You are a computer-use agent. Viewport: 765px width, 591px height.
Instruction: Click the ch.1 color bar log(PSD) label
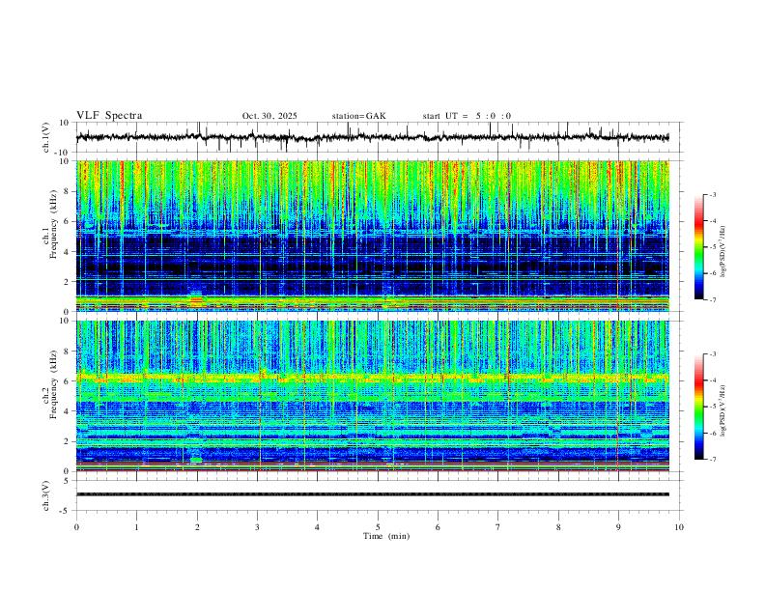tap(723, 252)
